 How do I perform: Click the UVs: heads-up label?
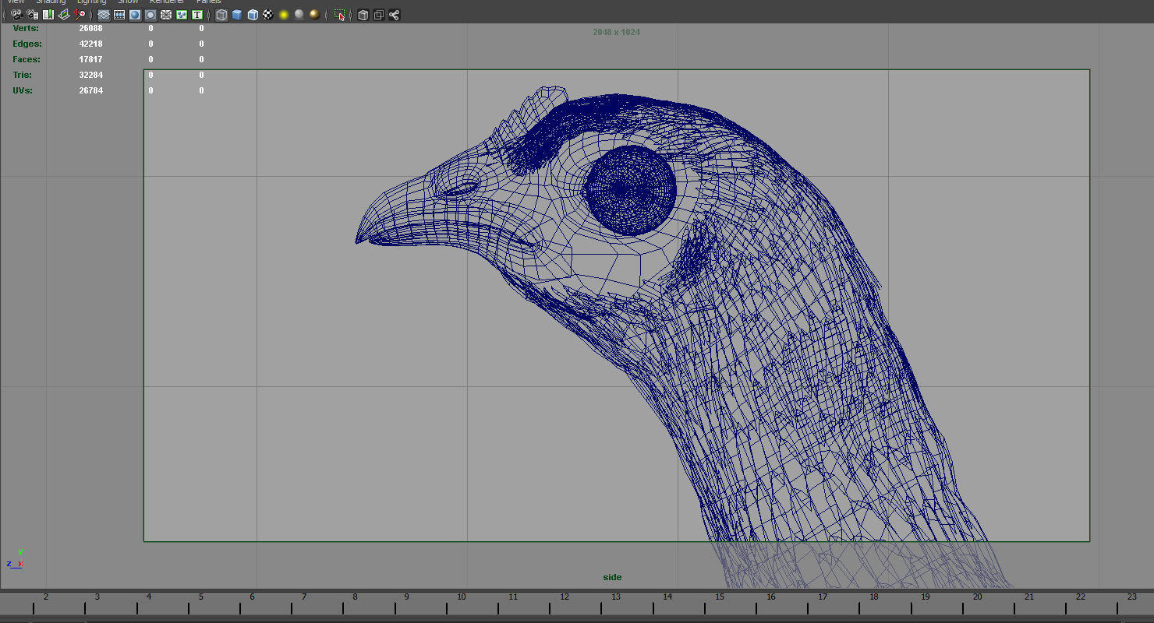point(23,90)
